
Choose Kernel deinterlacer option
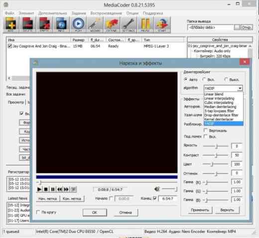tap(224, 119)
